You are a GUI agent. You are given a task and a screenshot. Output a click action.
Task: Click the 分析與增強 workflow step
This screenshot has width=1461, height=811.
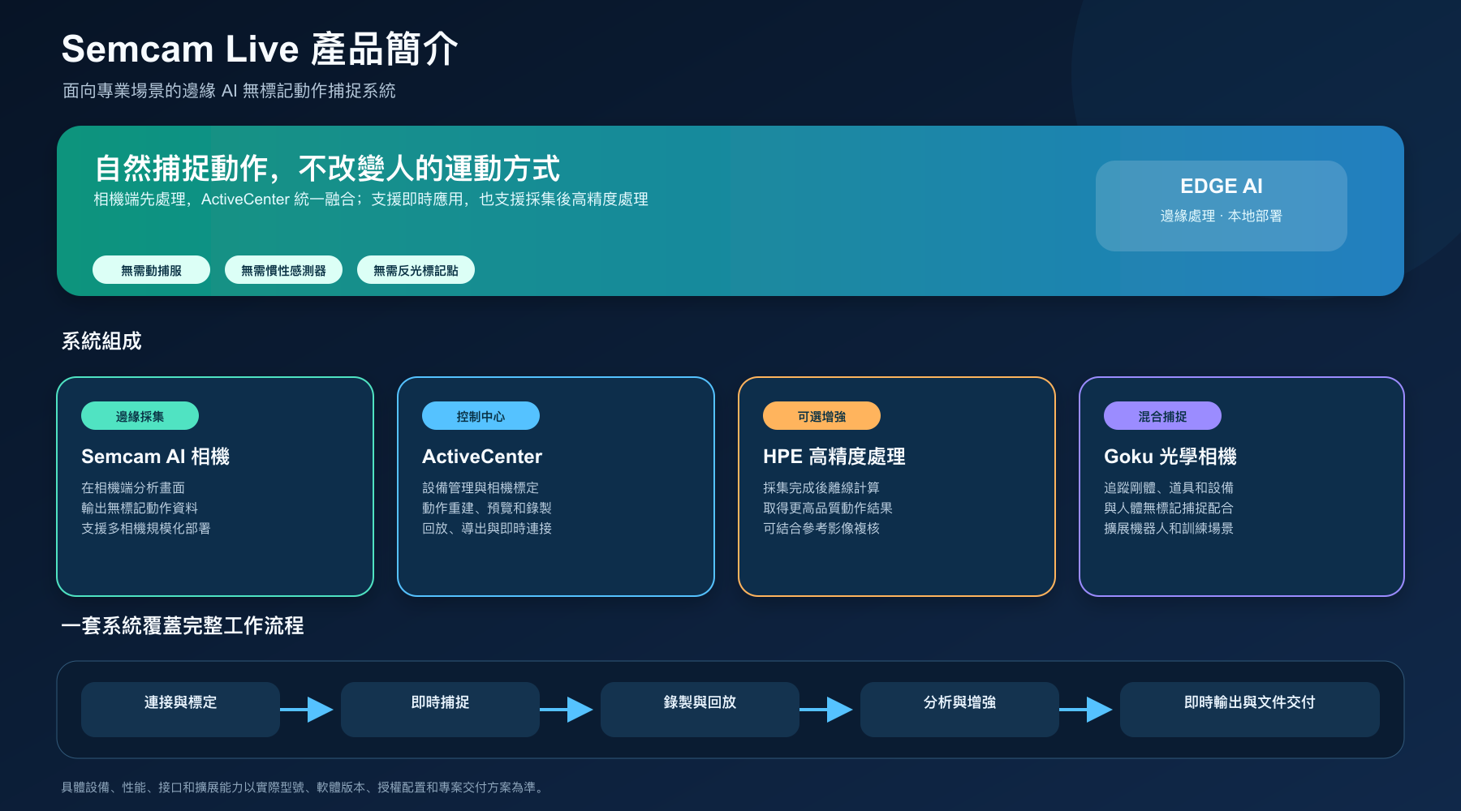[959, 710]
